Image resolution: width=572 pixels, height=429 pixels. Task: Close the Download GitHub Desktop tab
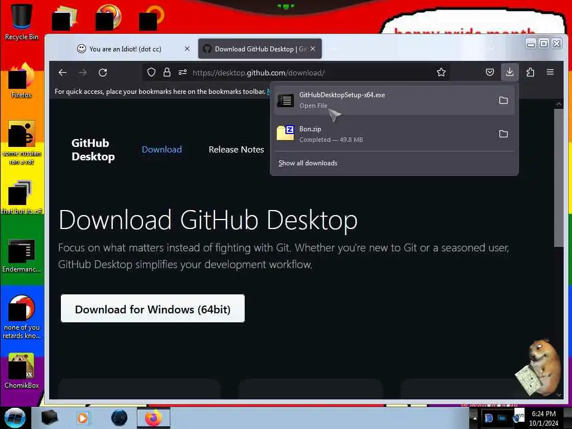click(313, 49)
